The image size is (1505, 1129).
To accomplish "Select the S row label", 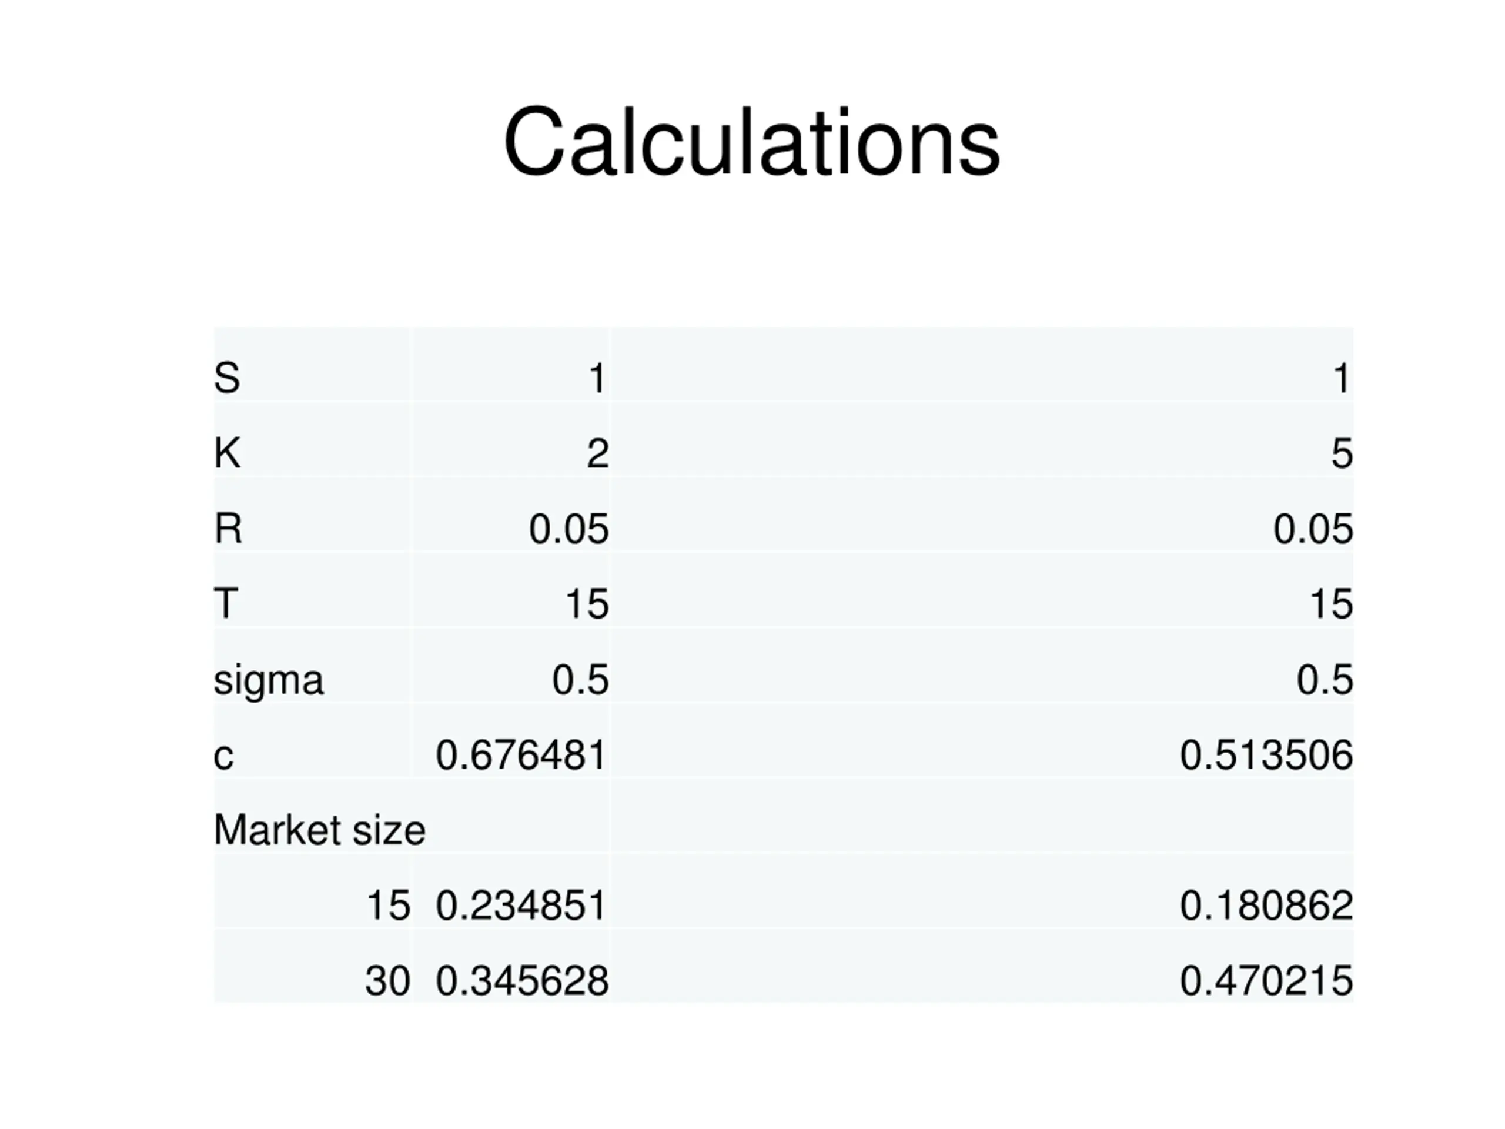I will (226, 378).
